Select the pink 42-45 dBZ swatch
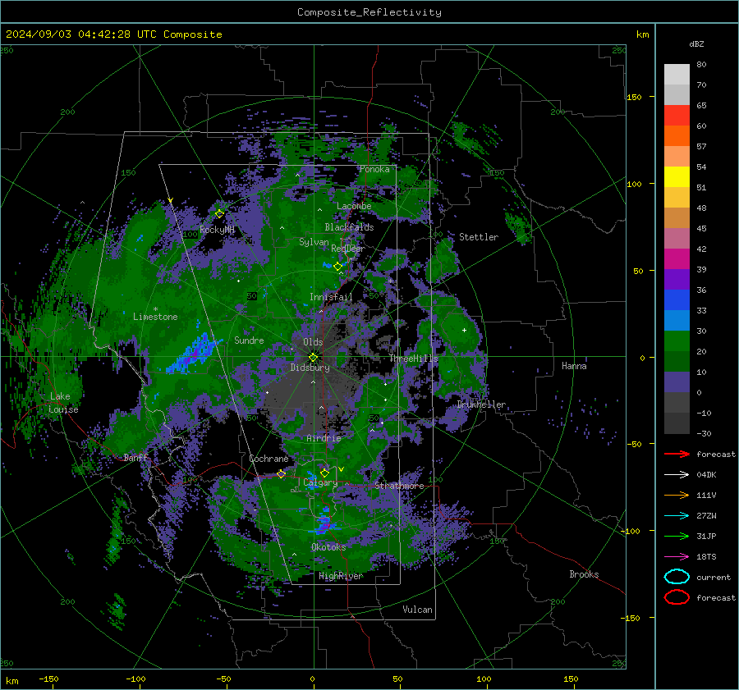Image resolution: width=739 pixels, height=690 pixels. click(x=677, y=238)
